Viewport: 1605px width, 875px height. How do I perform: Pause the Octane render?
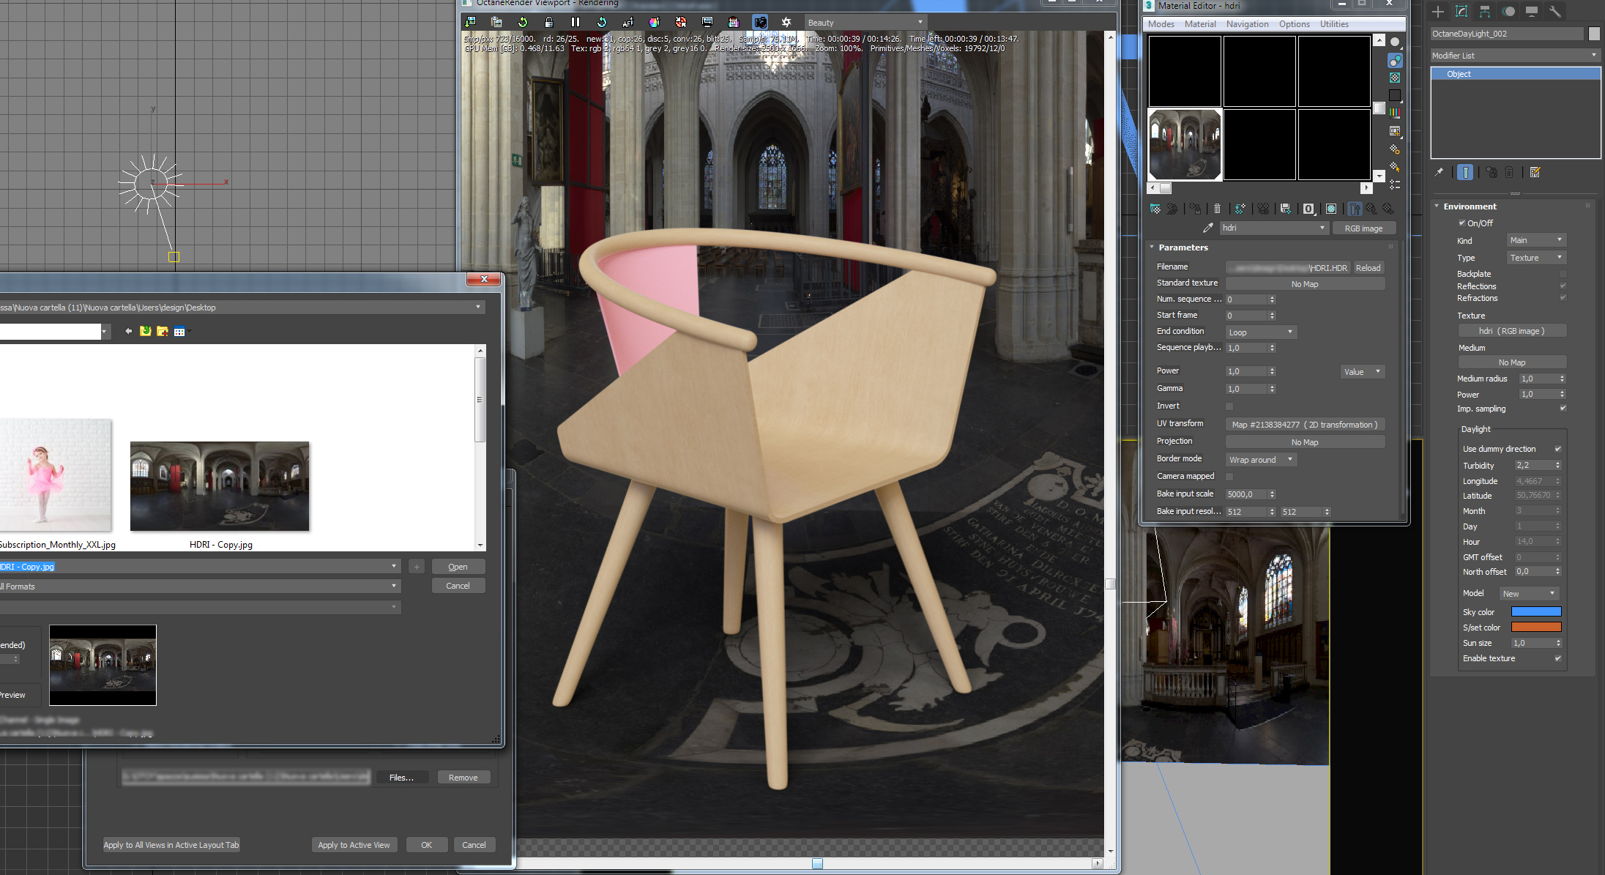point(575,22)
